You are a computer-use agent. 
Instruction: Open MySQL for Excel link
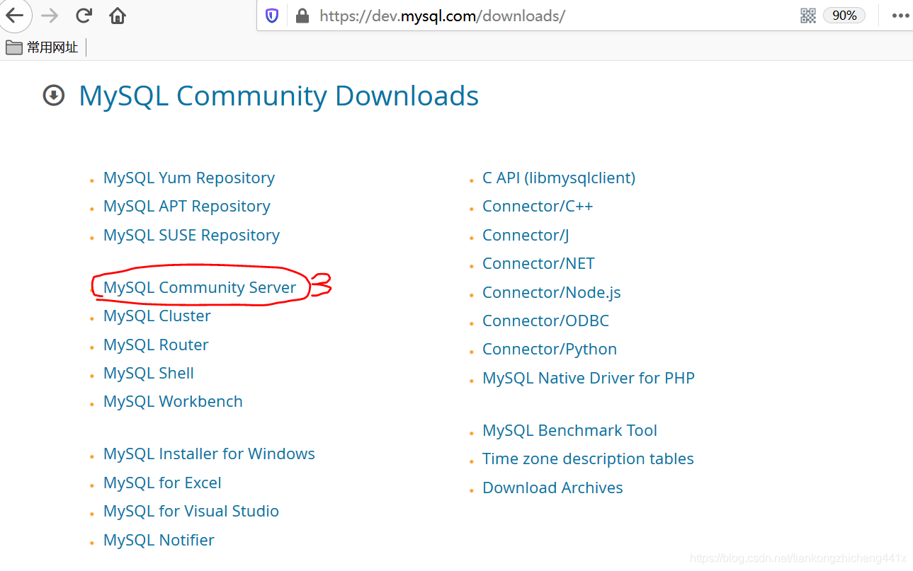[162, 483]
